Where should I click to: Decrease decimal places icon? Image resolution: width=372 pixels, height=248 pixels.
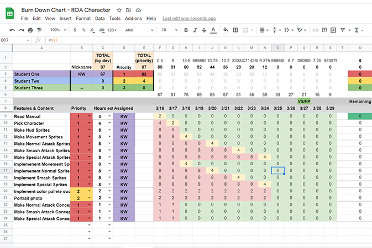(x=92, y=30)
